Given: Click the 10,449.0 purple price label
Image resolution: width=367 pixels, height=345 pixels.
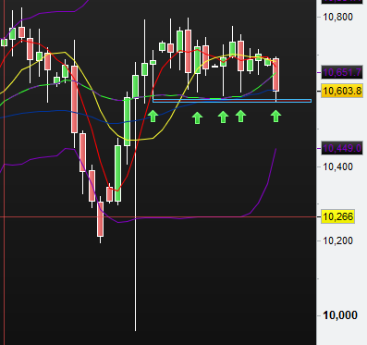Looking at the screenshot, I should 342,148.
